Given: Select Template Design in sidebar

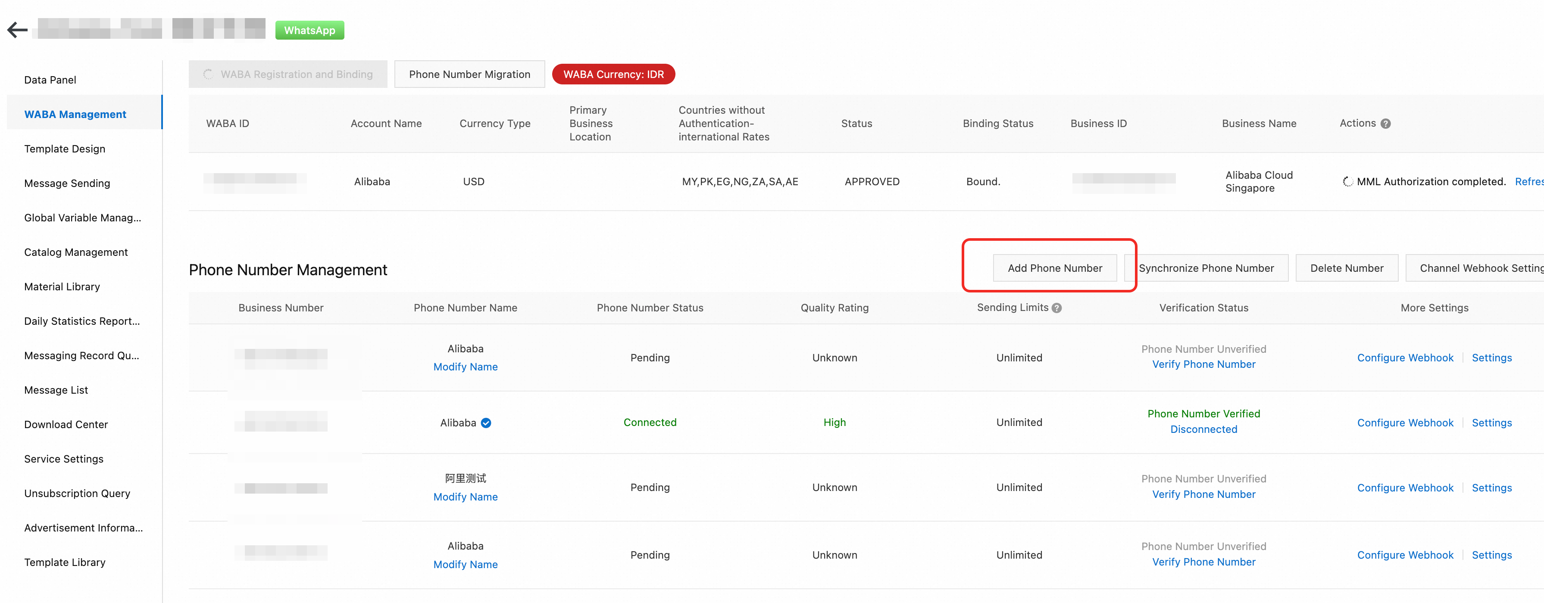Looking at the screenshot, I should [65, 149].
